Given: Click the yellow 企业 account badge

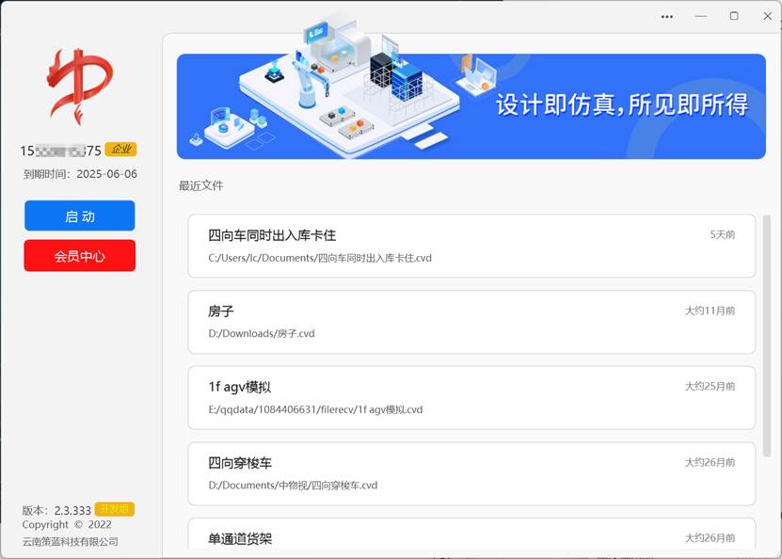Looking at the screenshot, I should click(120, 149).
